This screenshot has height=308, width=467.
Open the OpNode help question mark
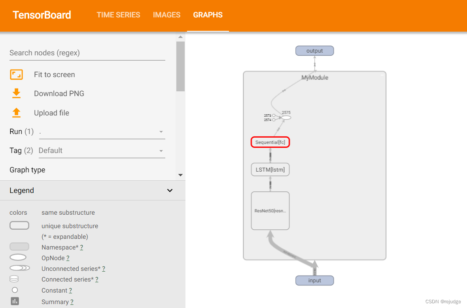click(x=68, y=258)
